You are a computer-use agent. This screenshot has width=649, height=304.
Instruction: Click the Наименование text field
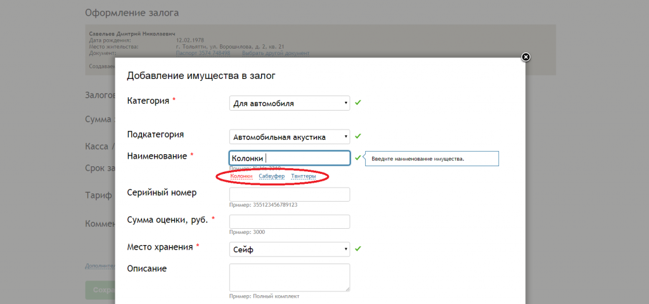click(289, 158)
